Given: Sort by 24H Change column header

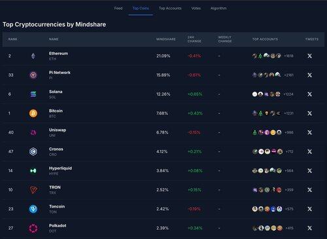Looking at the screenshot, I should click(194, 39).
